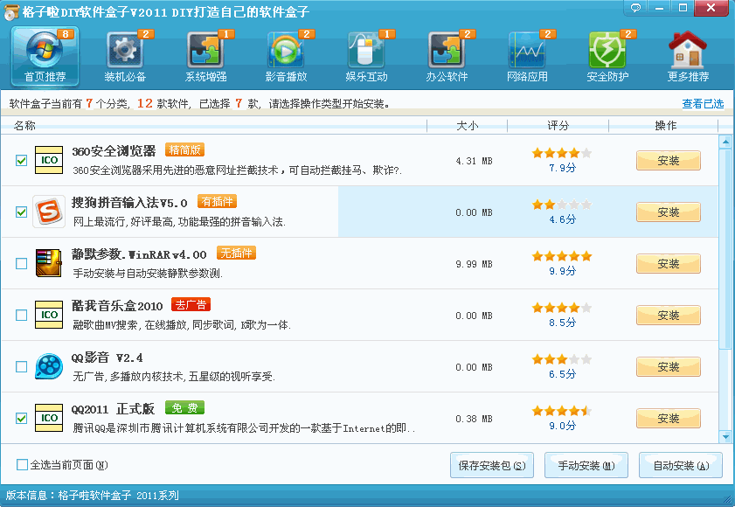Viewport: 735px width, 507px height.
Task: Check 全选当前页面 to select all
Action: [x=22, y=465]
